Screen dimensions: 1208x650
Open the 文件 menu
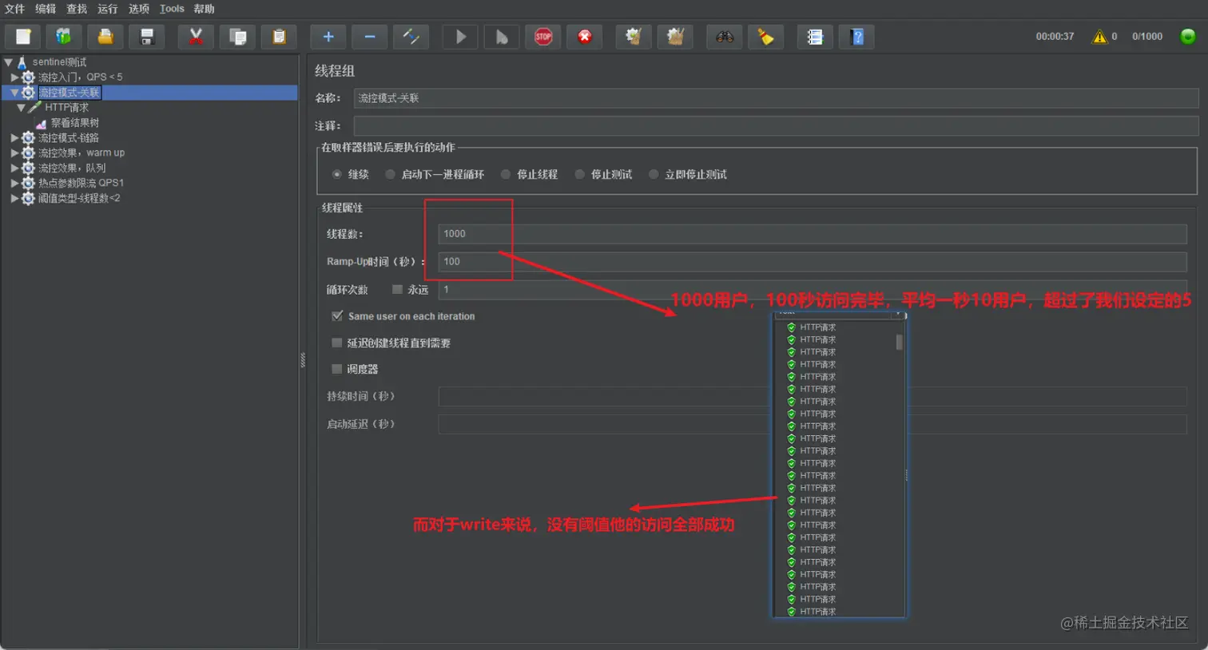tap(14, 9)
